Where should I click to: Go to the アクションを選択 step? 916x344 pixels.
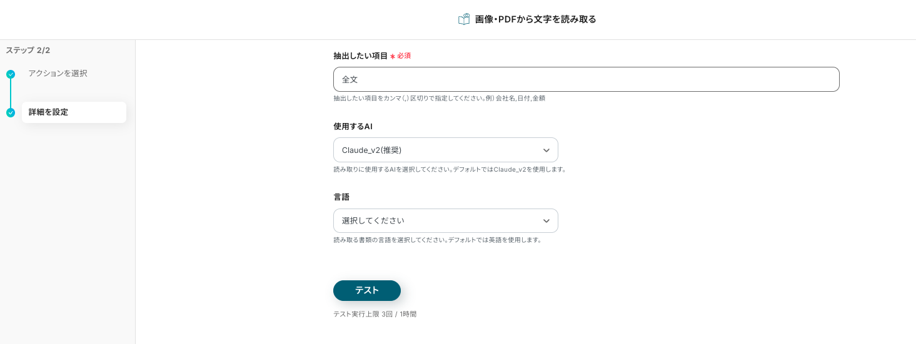[x=58, y=74]
